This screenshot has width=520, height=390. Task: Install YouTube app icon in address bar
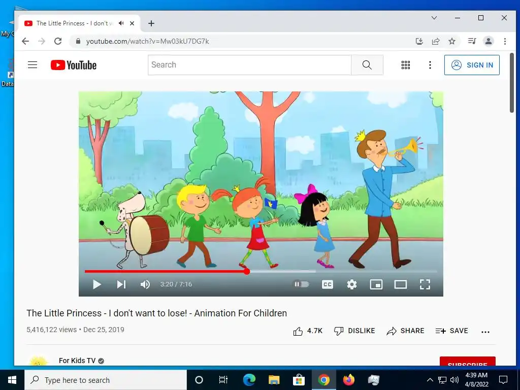tap(419, 41)
